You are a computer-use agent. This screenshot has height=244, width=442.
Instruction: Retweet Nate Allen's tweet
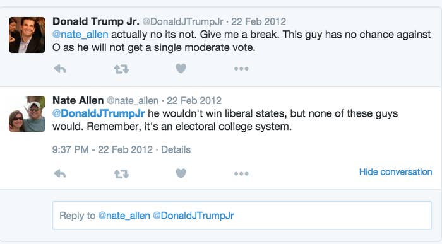121,174
